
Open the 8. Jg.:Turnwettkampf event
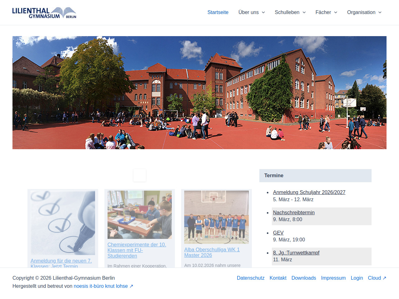(296, 253)
